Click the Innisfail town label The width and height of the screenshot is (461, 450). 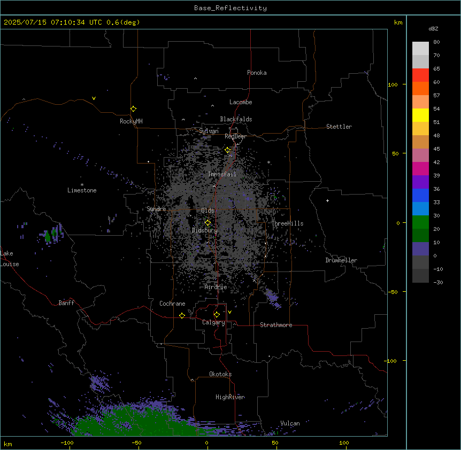click(222, 174)
